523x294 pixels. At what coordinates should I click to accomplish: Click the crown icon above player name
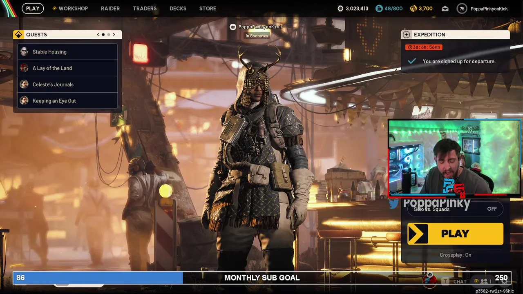click(x=233, y=27)
